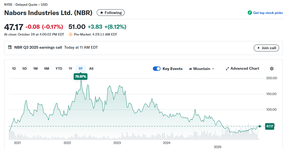Click the mountain chart type icon
This screenshot has height=149, width=286.
[190, 69]
